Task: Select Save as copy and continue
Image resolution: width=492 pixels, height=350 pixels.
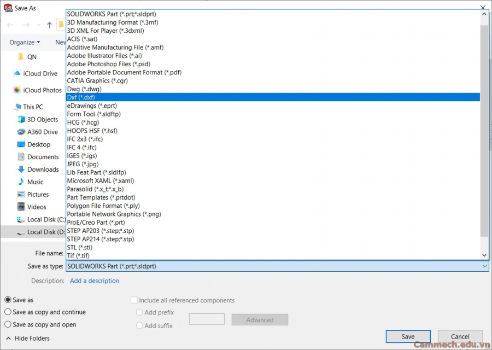Action: (x=8, y=312)
